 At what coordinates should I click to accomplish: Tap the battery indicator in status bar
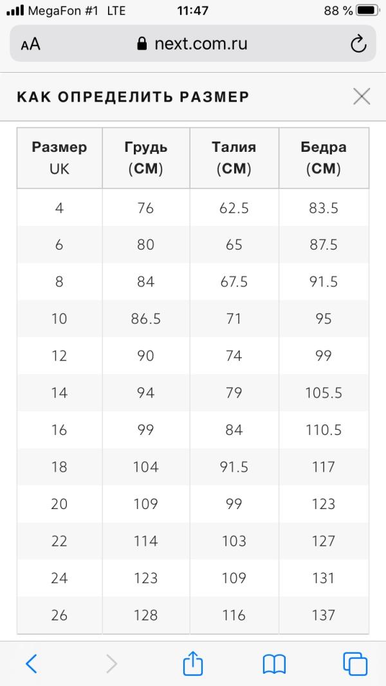pos(367,10)
